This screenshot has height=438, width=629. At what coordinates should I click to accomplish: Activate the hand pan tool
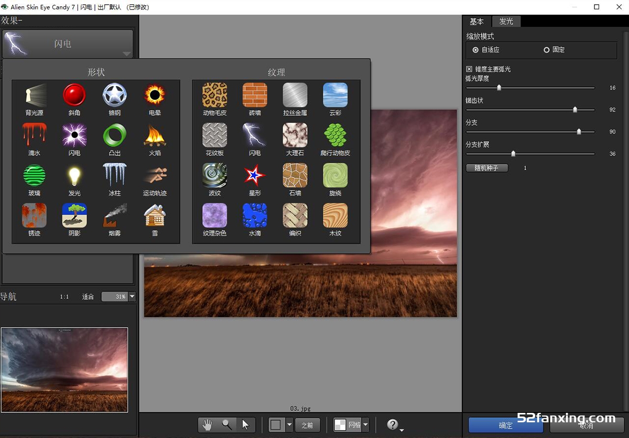click(208, 425)
